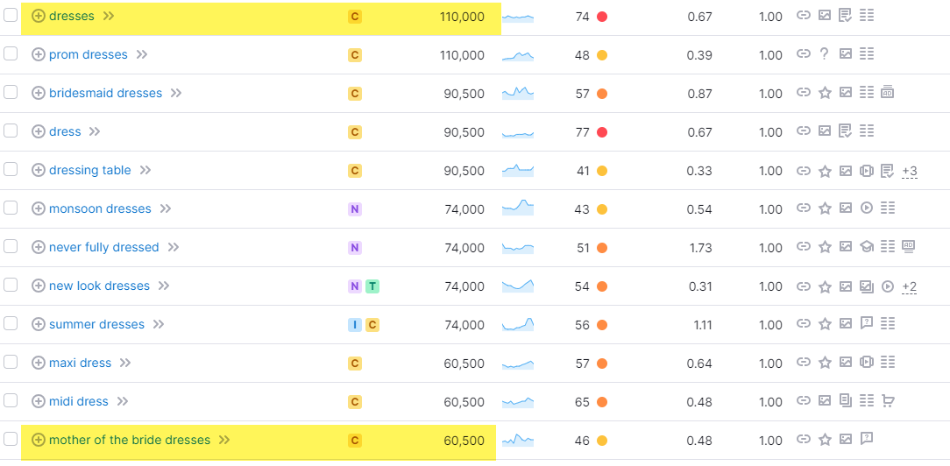
Task: Click the shopping cart SERP icon in midi dress row
Action: (888, 400)
